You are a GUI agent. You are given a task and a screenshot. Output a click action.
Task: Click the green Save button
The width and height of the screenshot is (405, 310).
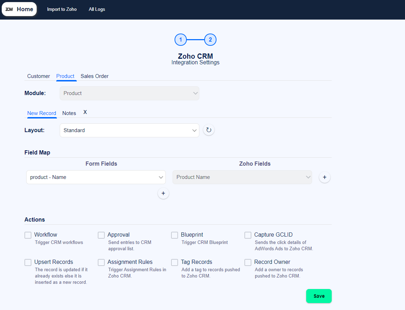(319, 296)
